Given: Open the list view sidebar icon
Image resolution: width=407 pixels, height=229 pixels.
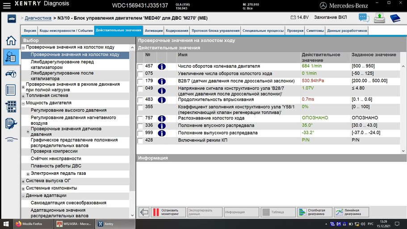Looking at the screenshot, I should tap(11, 90).
